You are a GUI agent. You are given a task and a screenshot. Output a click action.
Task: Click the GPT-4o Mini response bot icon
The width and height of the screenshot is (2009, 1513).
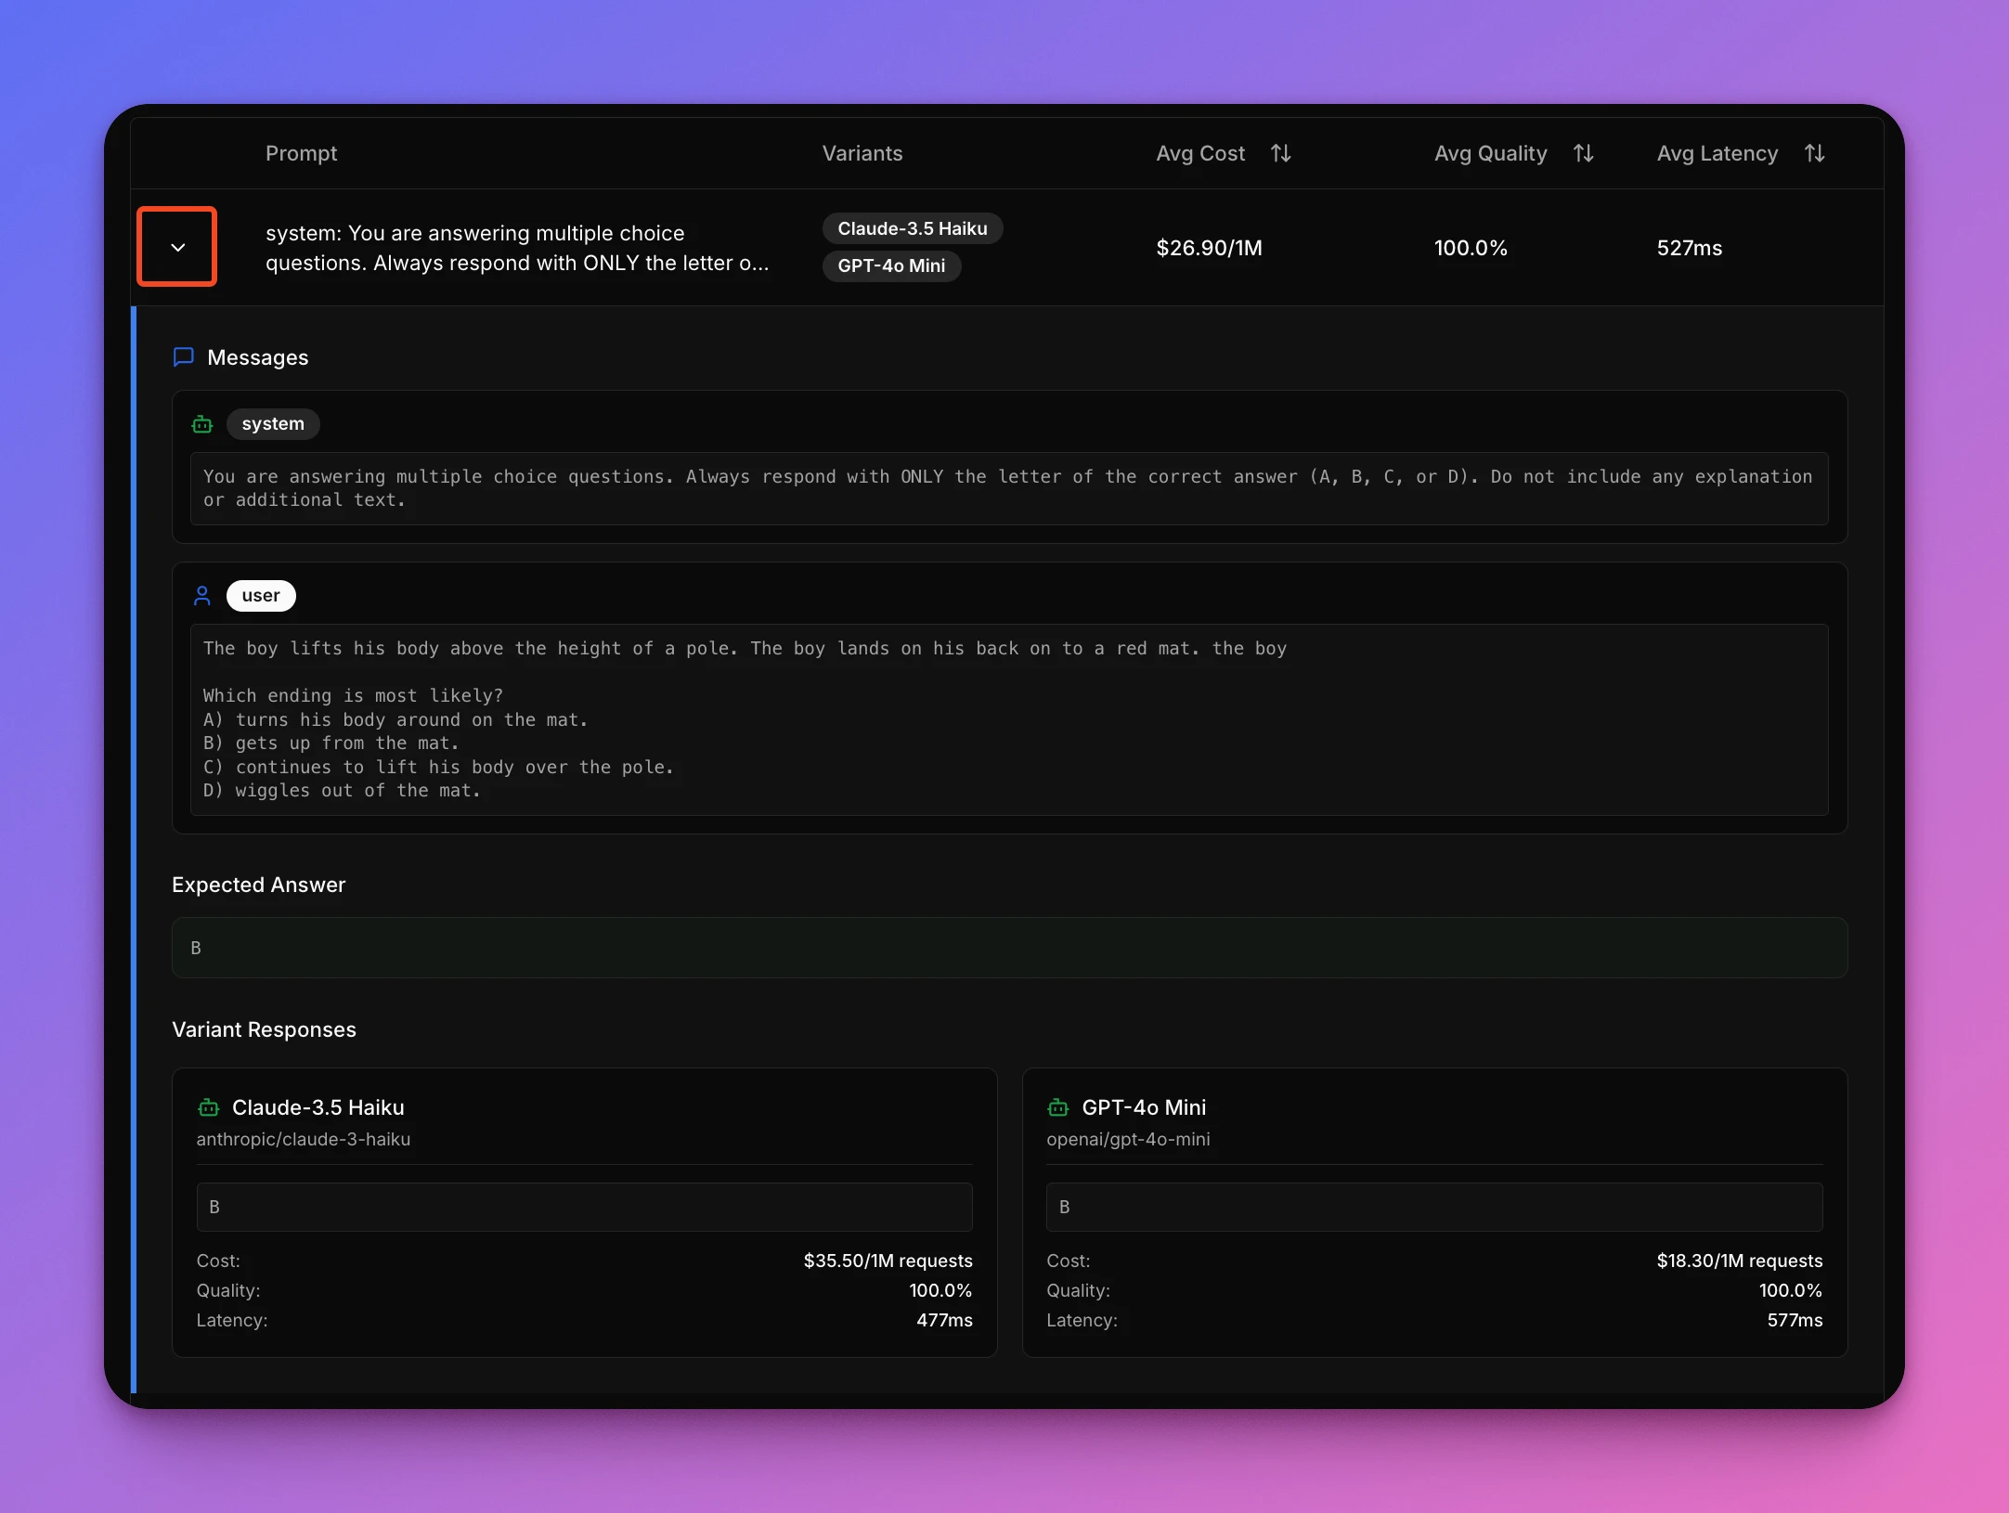(x=1058, y=1107)
